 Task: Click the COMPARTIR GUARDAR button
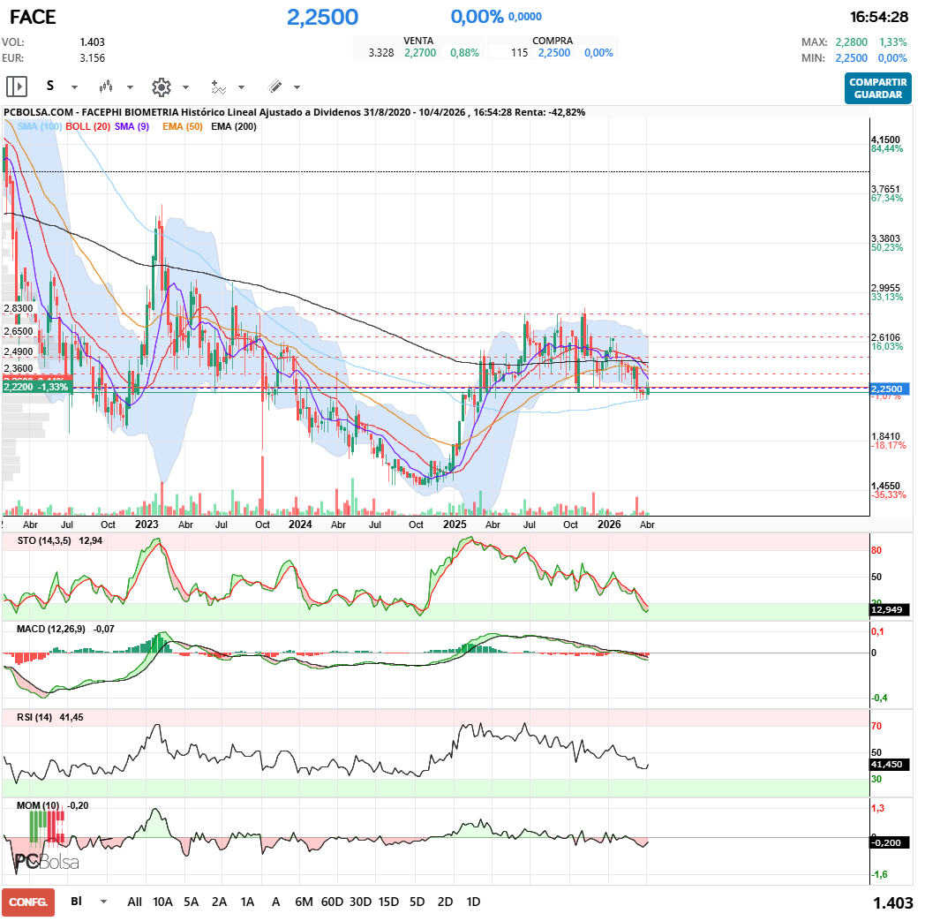tap(876, 89)
